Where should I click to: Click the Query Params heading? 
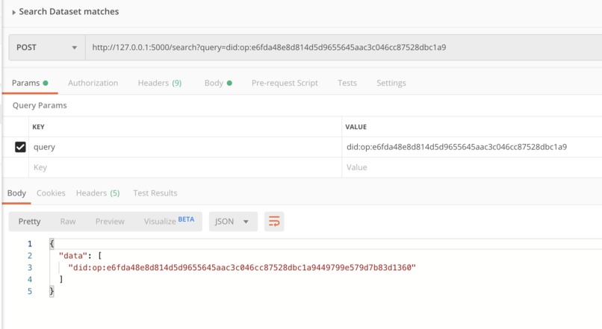pos(40,105)
